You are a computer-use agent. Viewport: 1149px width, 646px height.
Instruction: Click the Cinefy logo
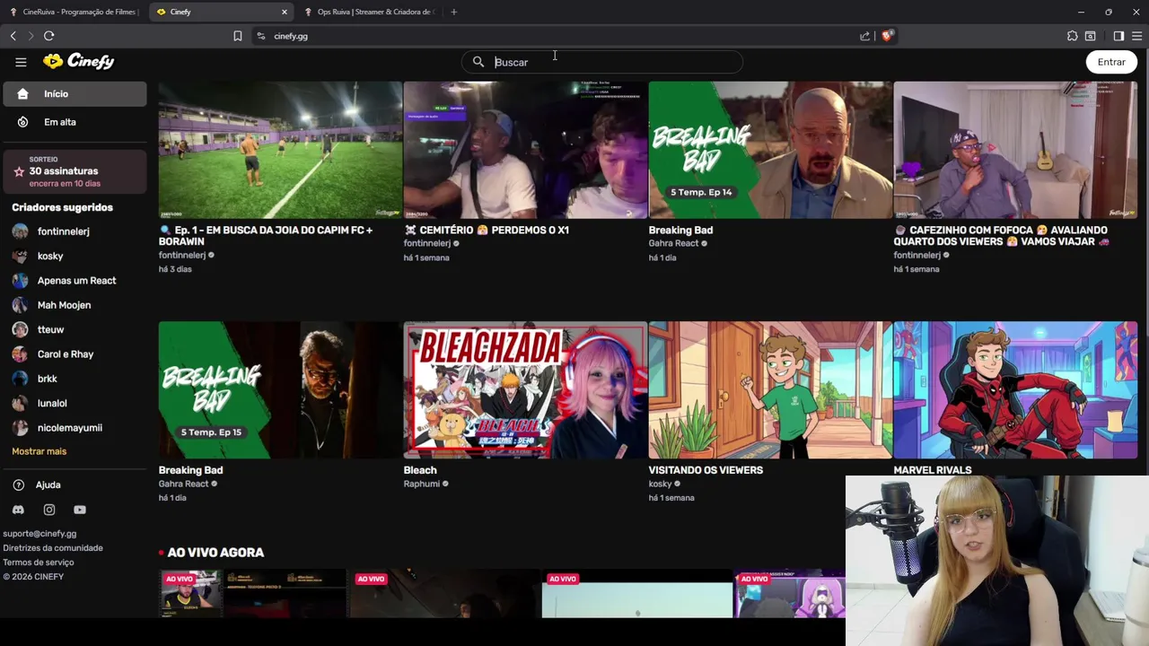pyautogui.click(x=79, y=61)
